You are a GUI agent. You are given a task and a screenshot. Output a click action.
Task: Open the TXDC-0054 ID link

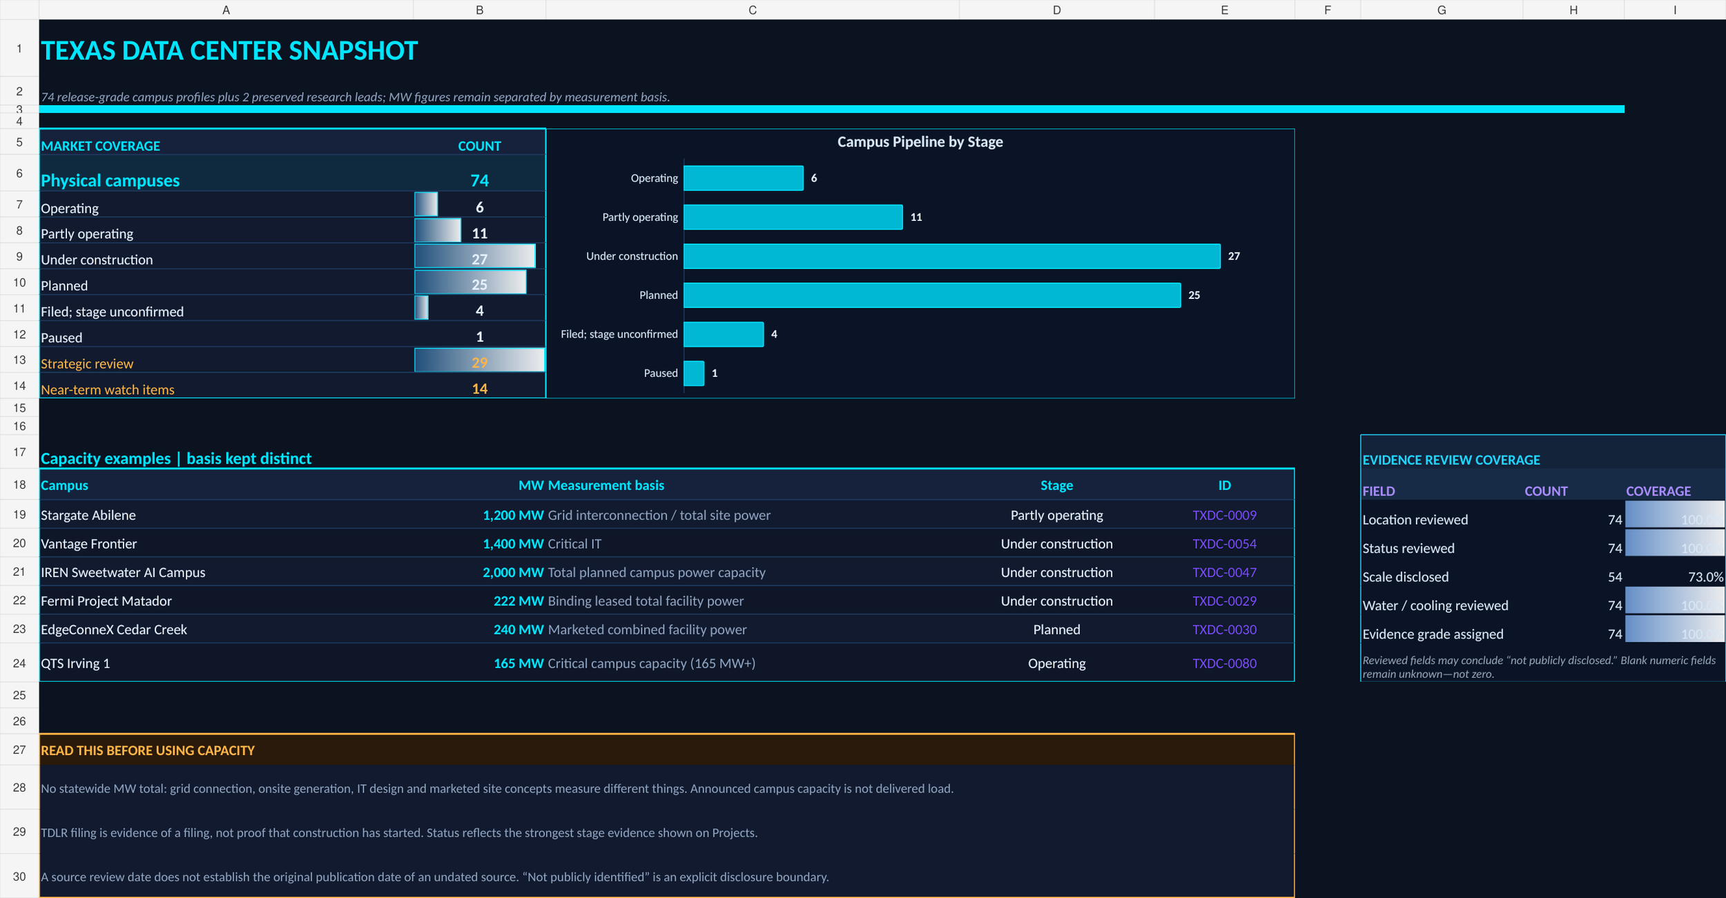click(x=1224, y=544)
